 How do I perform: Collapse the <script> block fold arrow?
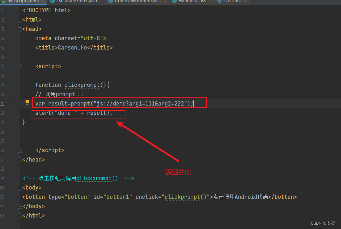pos(20,66)
